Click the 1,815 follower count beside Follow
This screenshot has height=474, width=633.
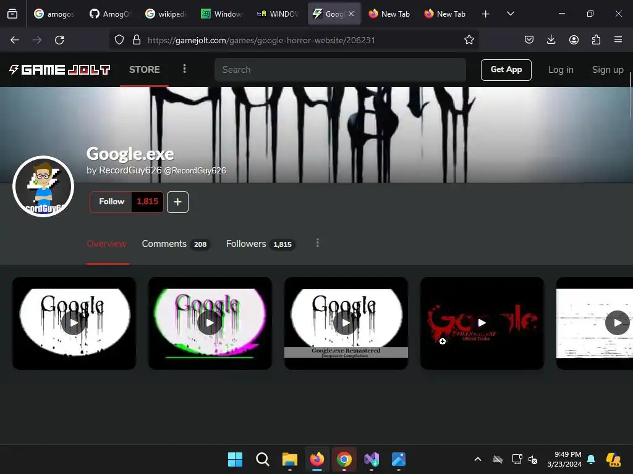[147, 202]
